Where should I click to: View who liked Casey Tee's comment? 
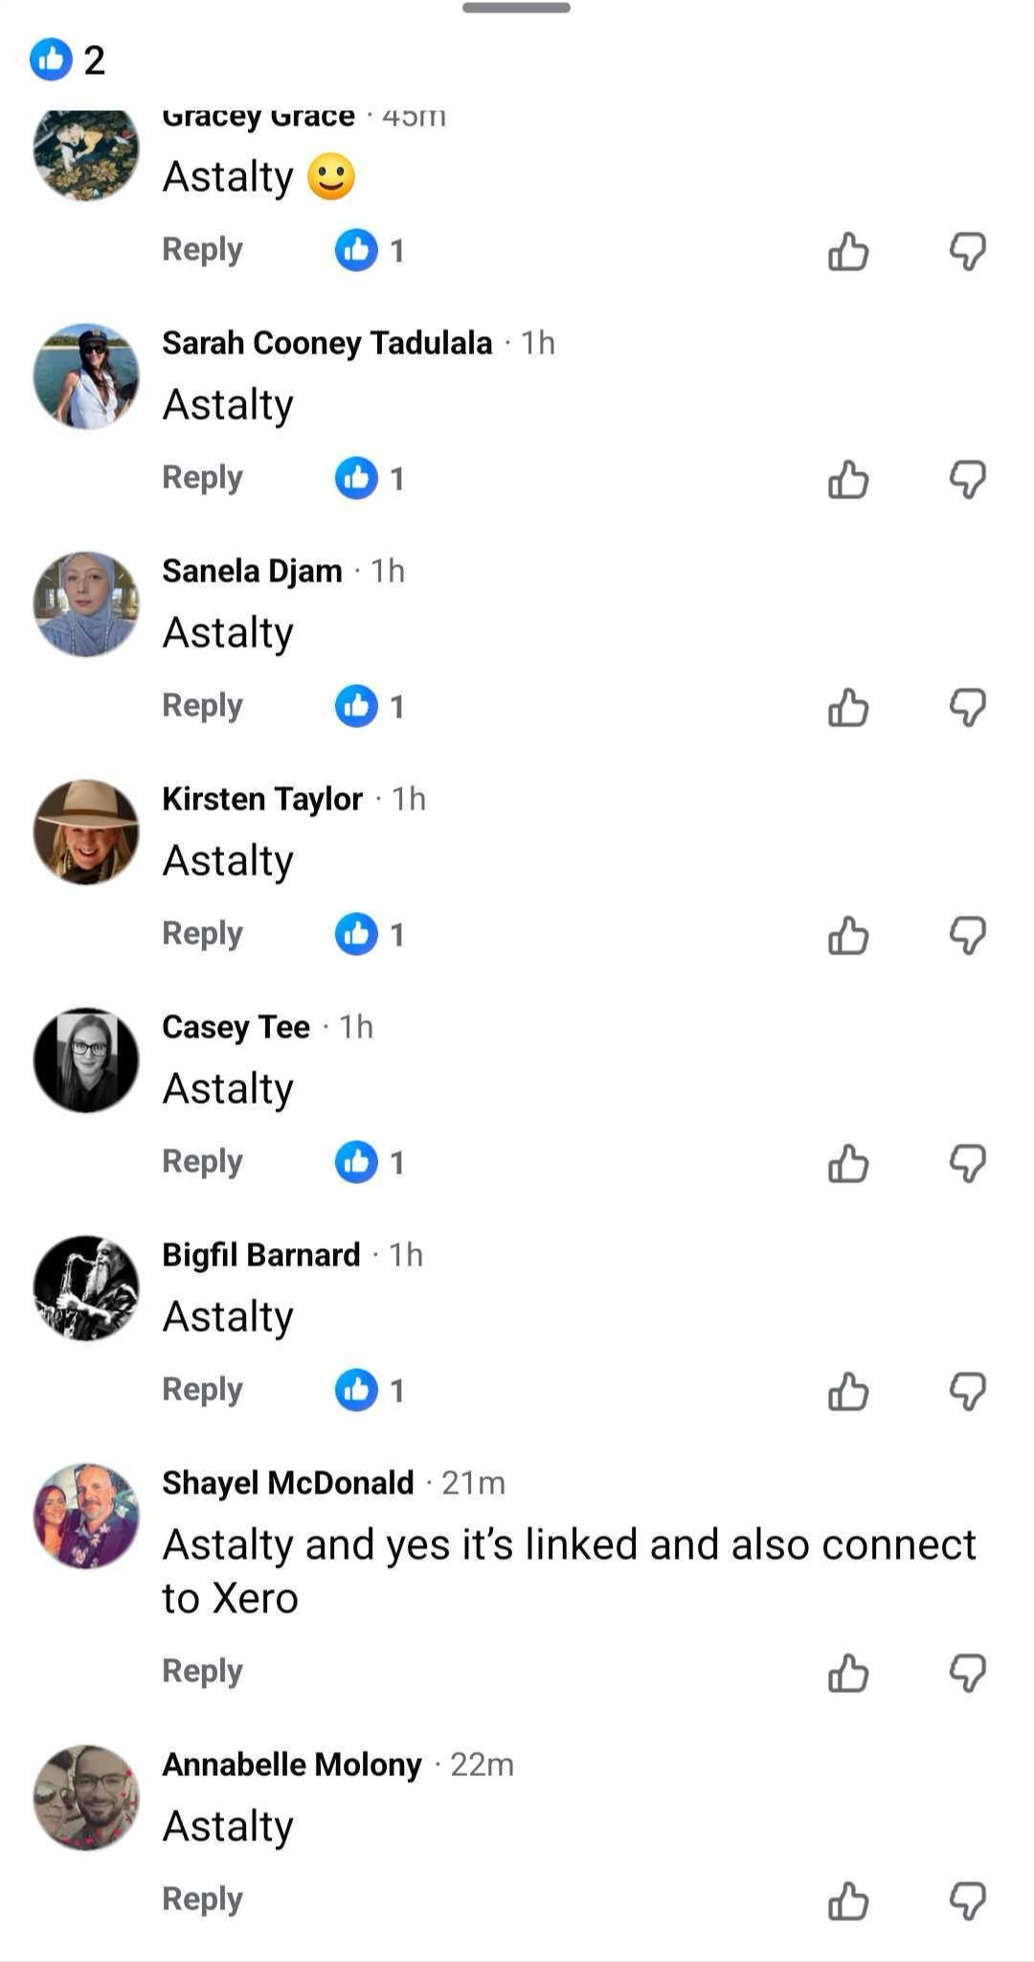(369, 1162)
